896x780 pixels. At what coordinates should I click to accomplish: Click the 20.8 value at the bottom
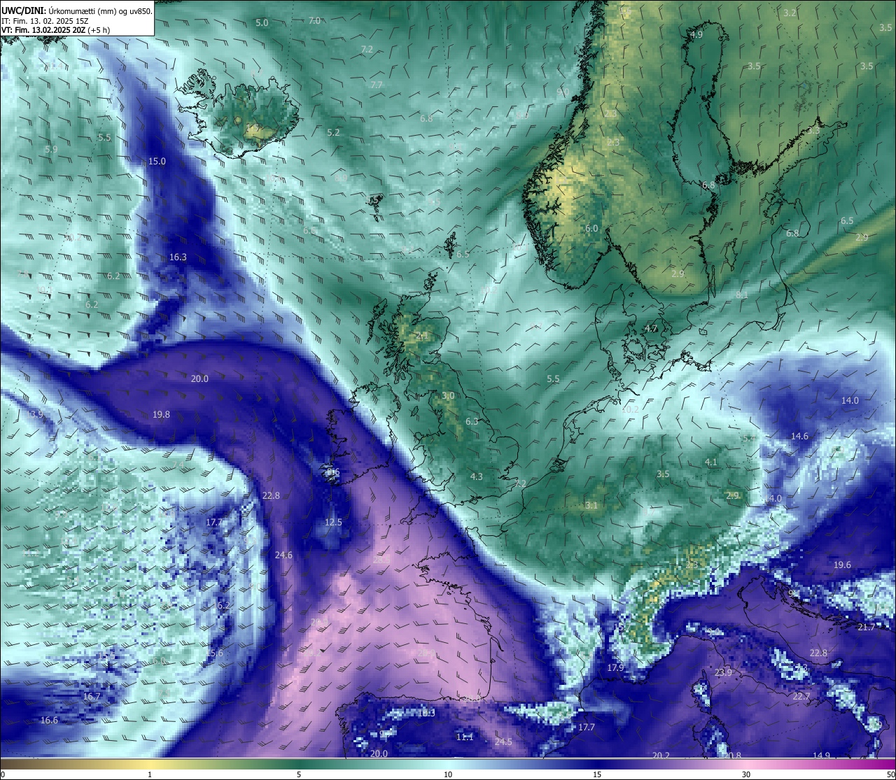tap(732, 756)
